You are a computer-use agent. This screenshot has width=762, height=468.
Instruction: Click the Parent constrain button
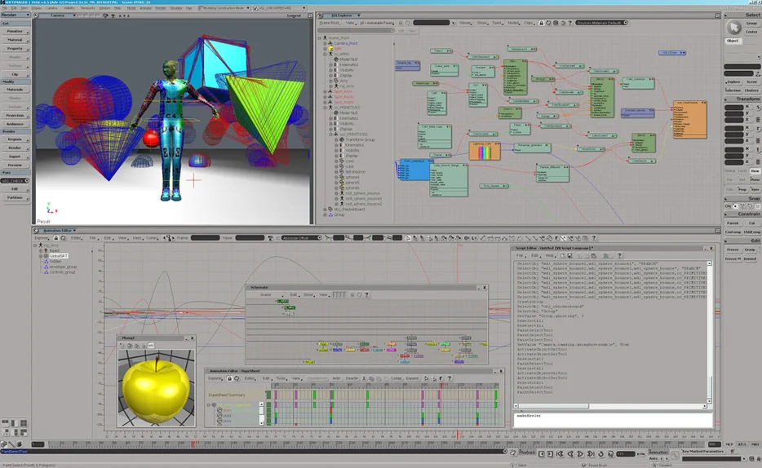[733, 223]
